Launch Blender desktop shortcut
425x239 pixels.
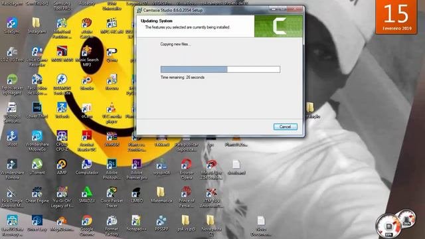(x=87, y=83)
